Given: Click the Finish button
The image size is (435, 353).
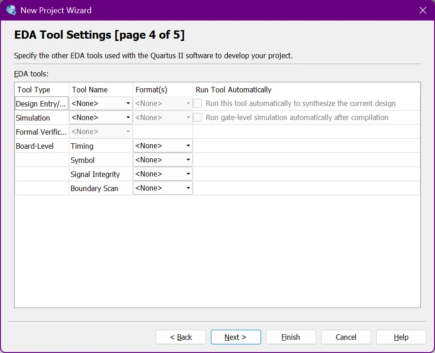Looking at the screenshot, I should click(x=291, y=337).
